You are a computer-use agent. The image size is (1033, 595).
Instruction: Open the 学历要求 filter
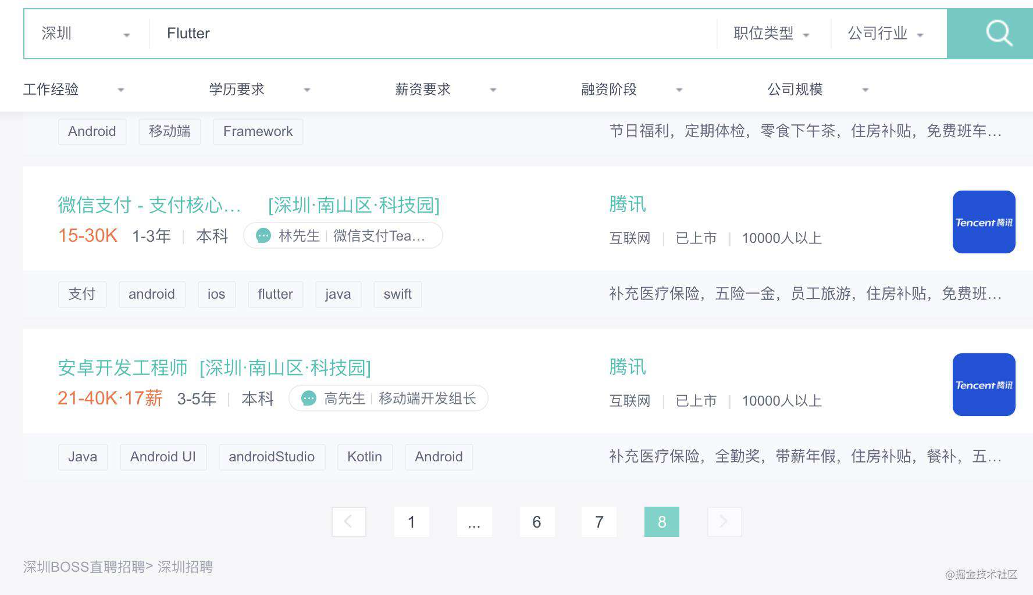260,89
